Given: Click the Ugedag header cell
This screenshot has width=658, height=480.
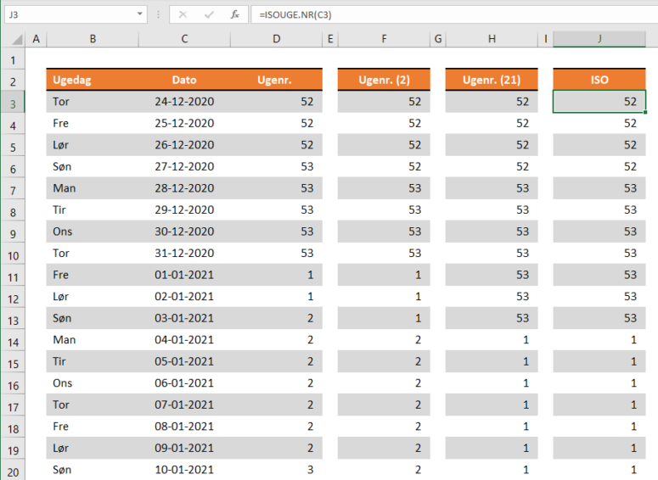Looking at the screenshot, I should [93, 80].
